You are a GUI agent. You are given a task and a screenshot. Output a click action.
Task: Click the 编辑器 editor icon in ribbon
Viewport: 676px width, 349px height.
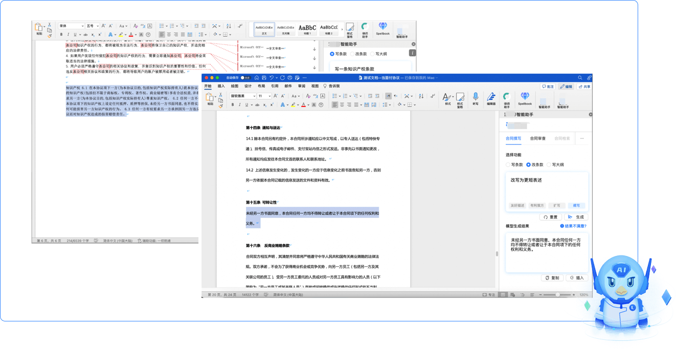click(491, 98)
